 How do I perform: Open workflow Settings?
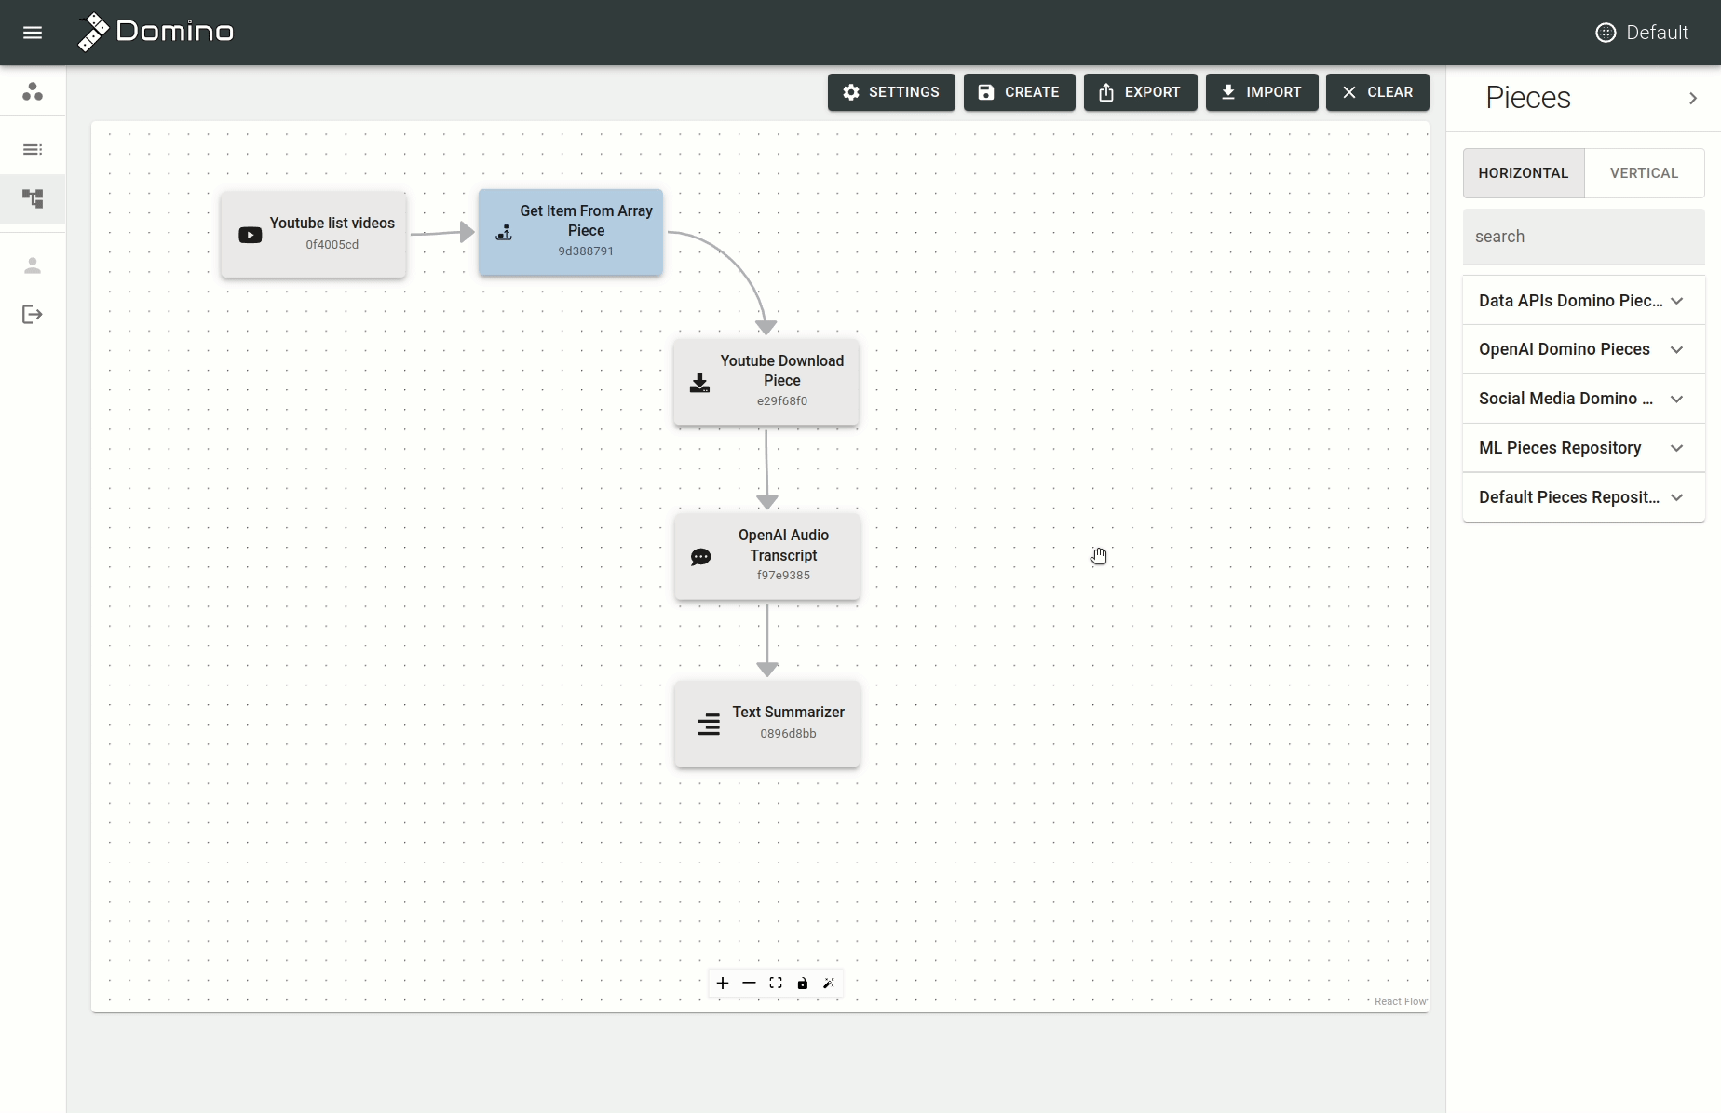coord(891,92)
